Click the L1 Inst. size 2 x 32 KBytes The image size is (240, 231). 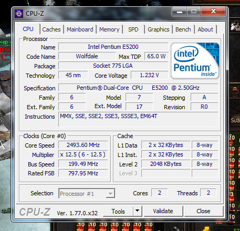click(x=166, y=154)
